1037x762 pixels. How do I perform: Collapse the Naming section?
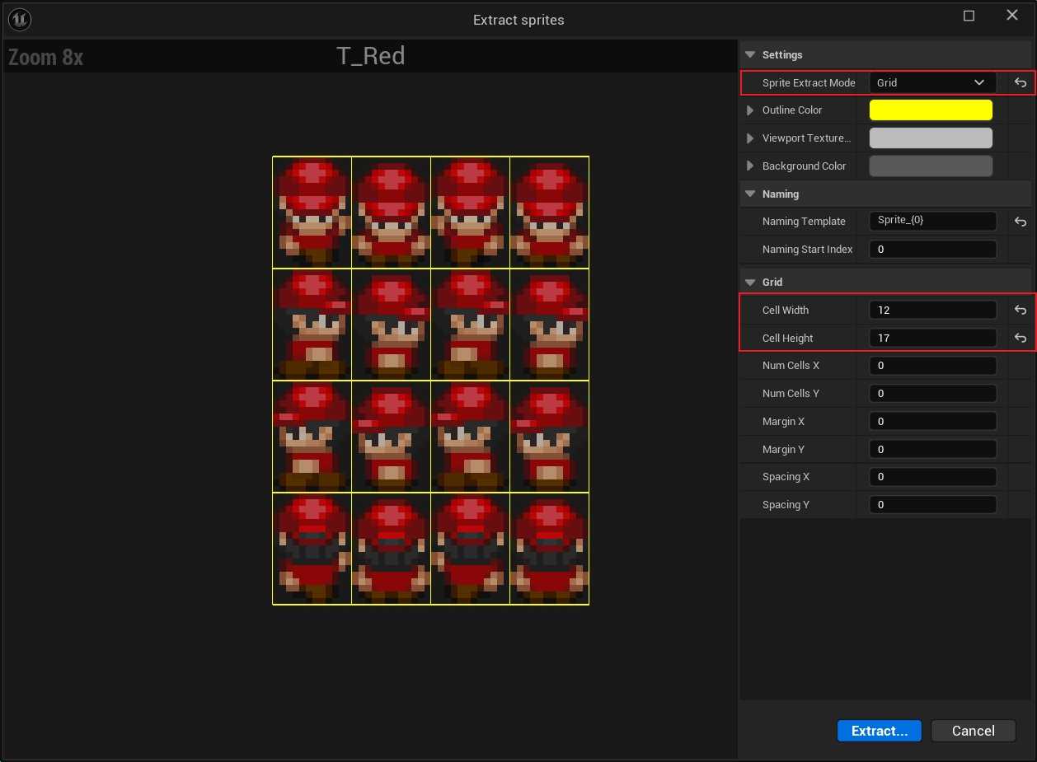pyautogui.click(x=749, y=194)
